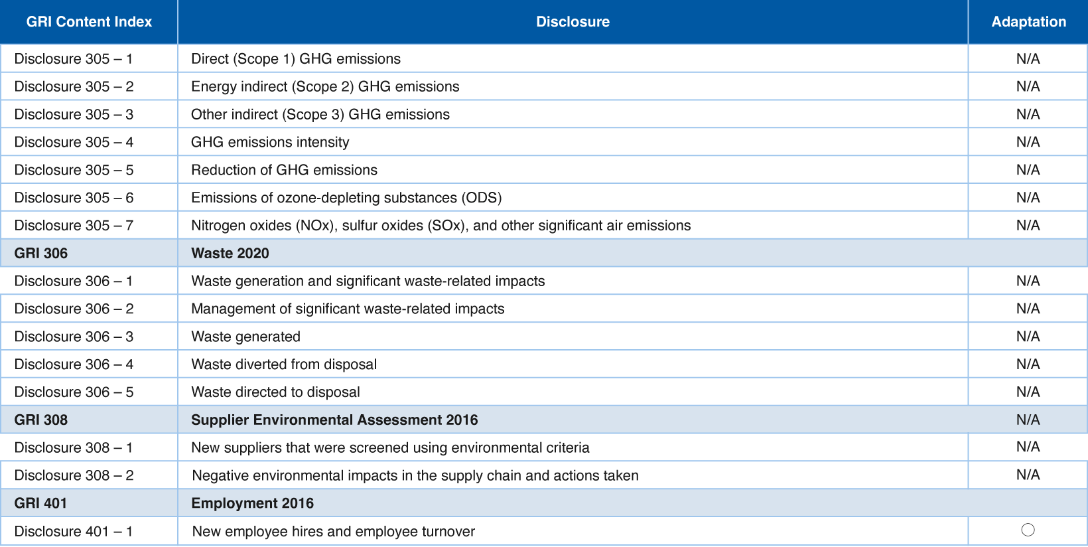Click N/A for Disclosure 305 – 4
1088x547 pixels.
(x=1028, y=142)
